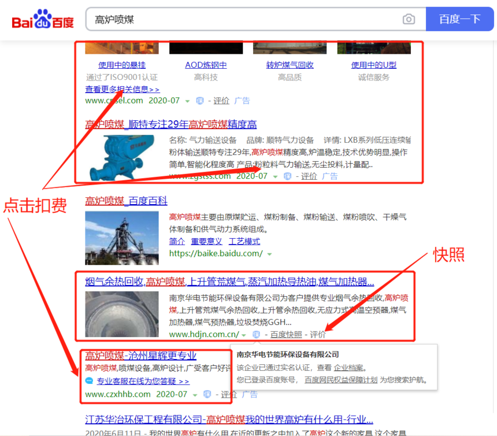Image resolution: width=497 pixels, height=436 pixels.
Task: Open the 高炉喷煤-沧州星辉更专业 result
Action: [x=141, y=356]
